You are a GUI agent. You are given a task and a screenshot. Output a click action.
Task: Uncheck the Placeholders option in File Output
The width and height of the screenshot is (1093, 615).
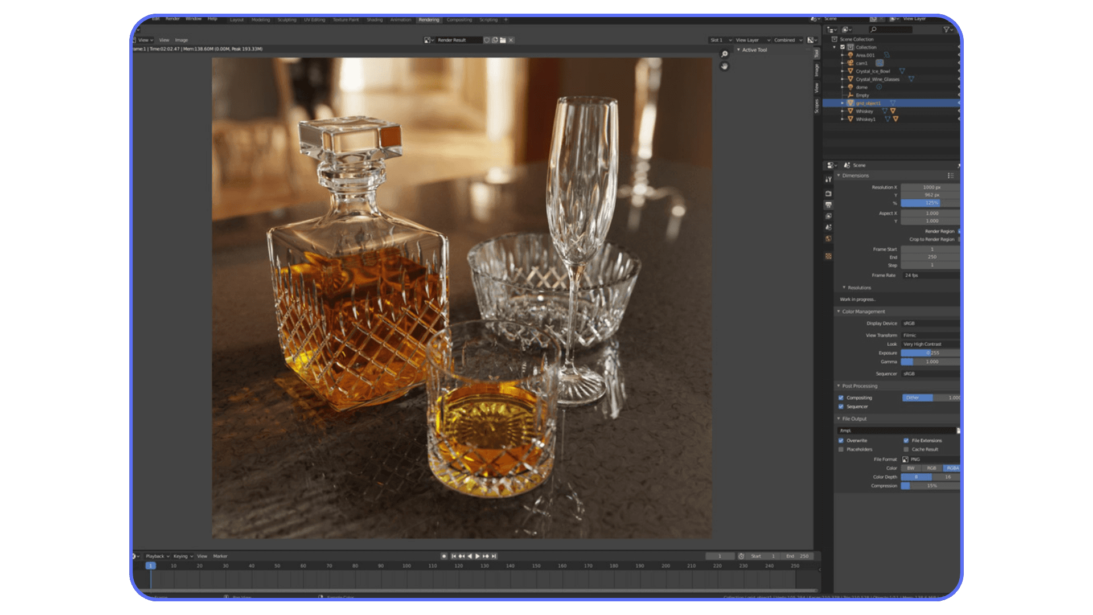click(841, 449)
